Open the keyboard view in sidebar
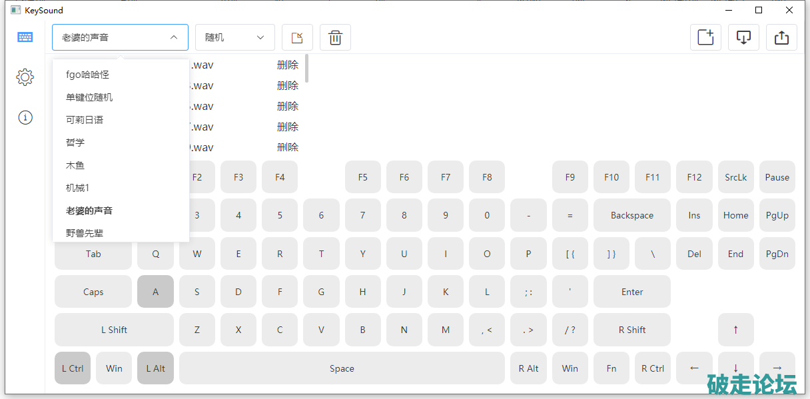 (x=25, y=37)
